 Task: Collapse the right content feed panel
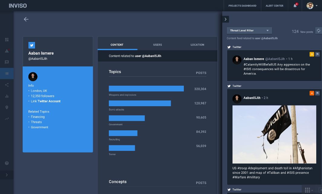tap(226, 19)
